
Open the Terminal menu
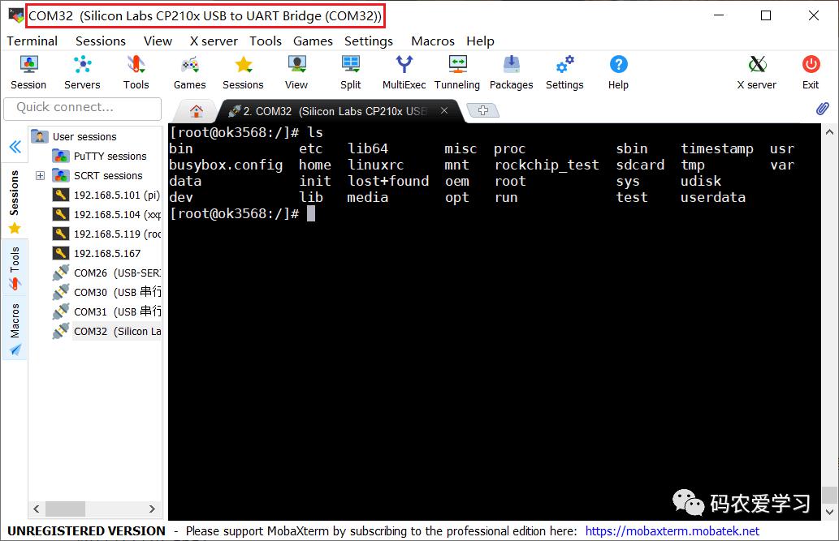pyautogui.click(x=32, y=41)
